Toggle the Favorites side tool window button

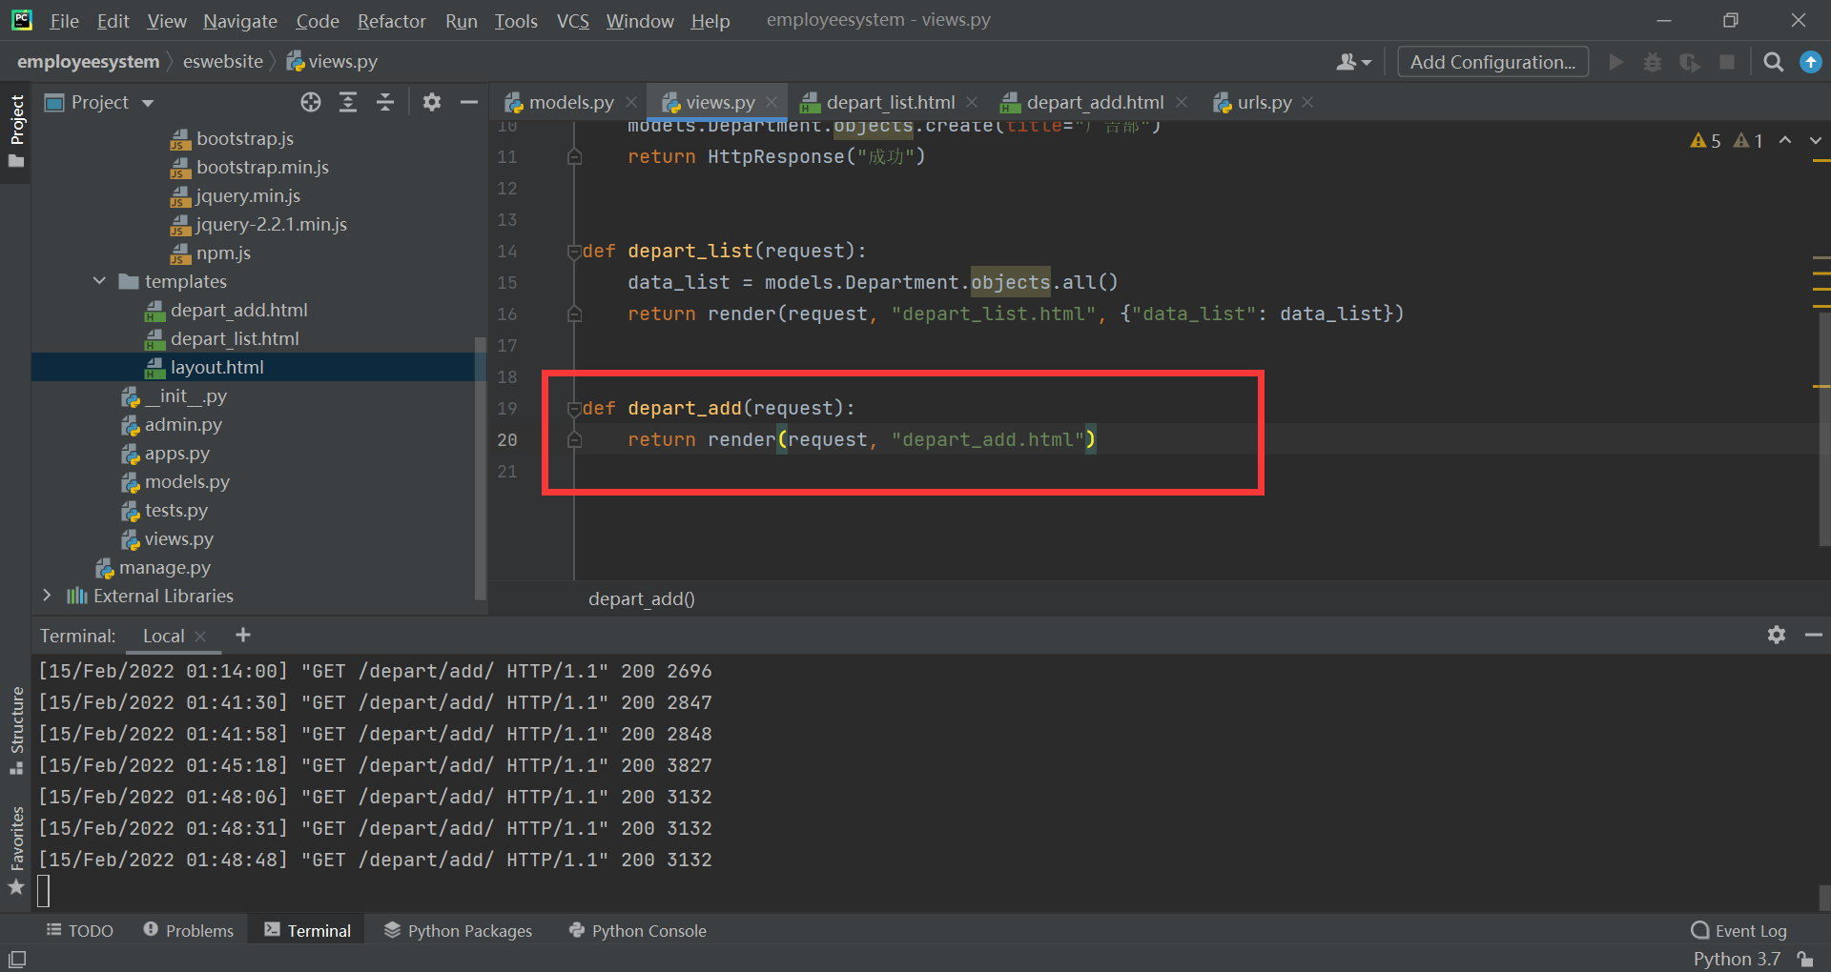pyautogui.click(x=16, y=851)
